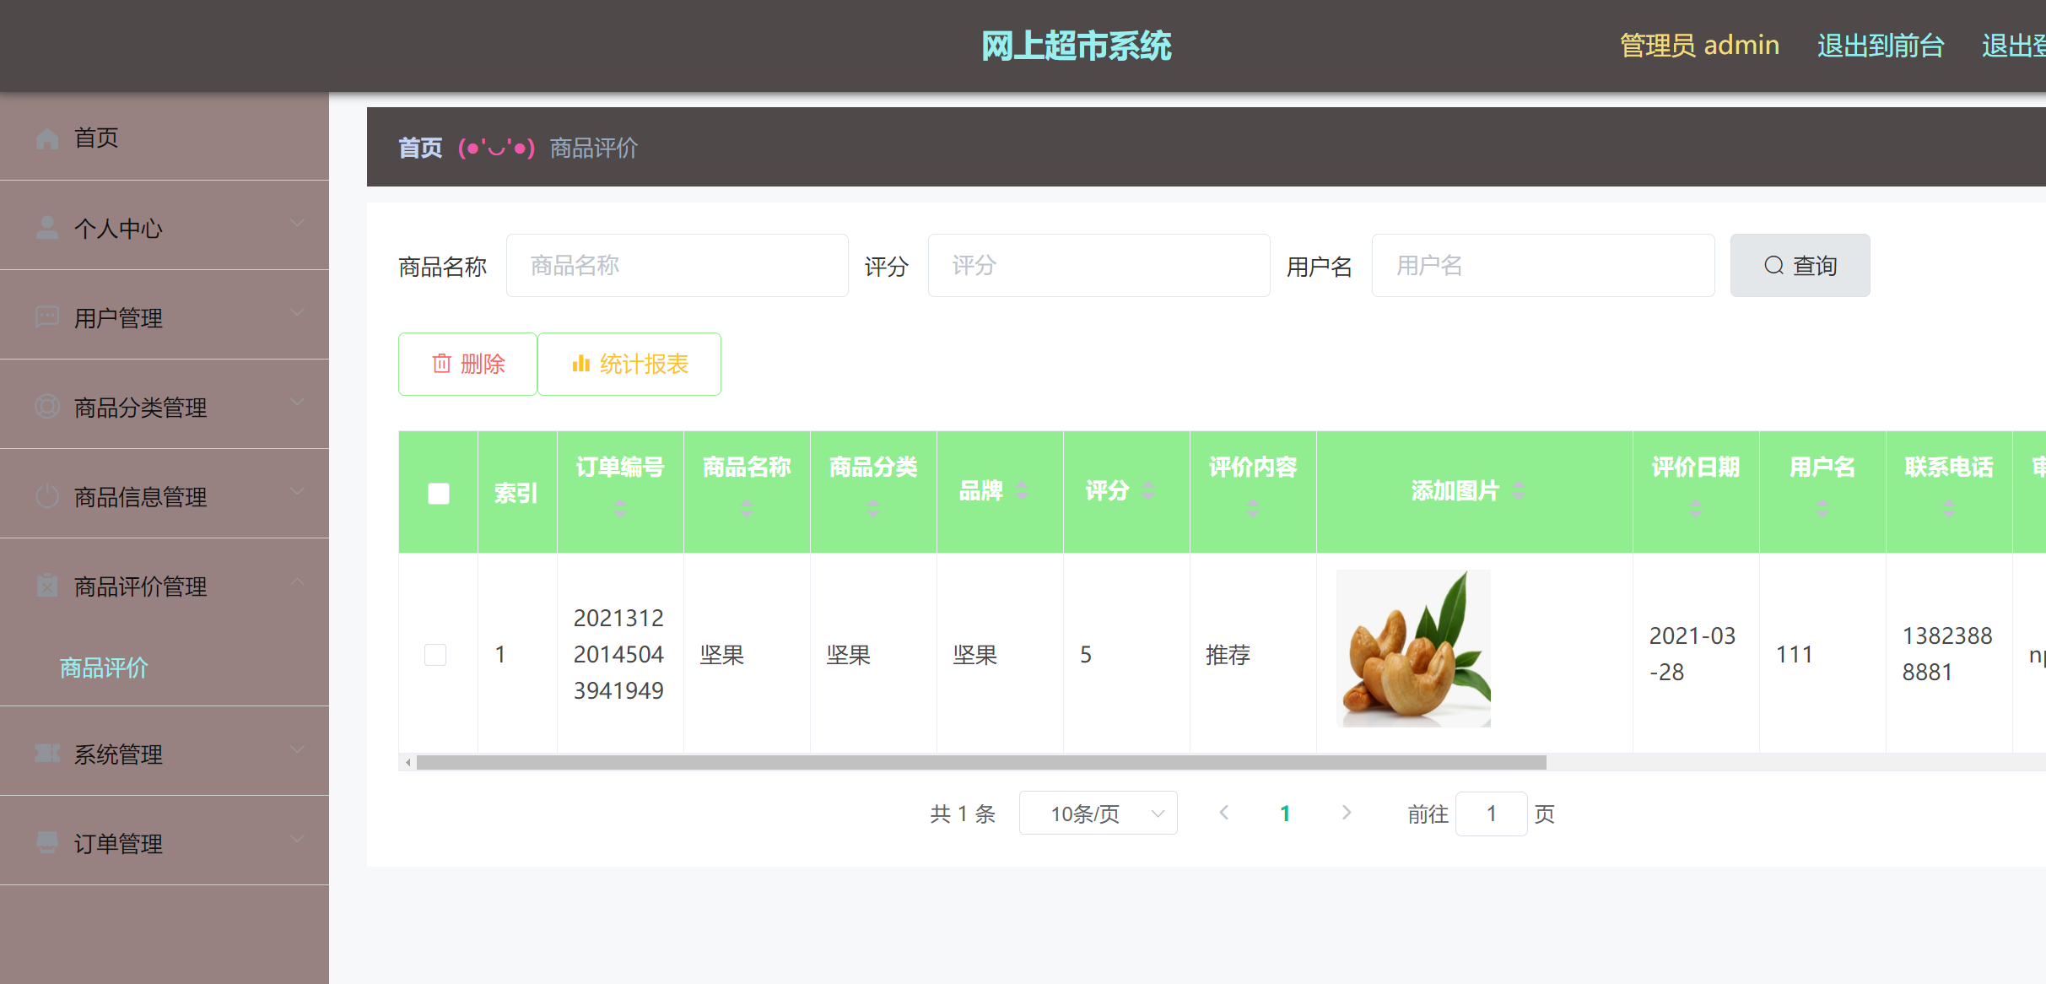Click the message icon beside 用户管理
This screenshot has width=2046, height=984.
pyautogui.click(x=46, y=317)
